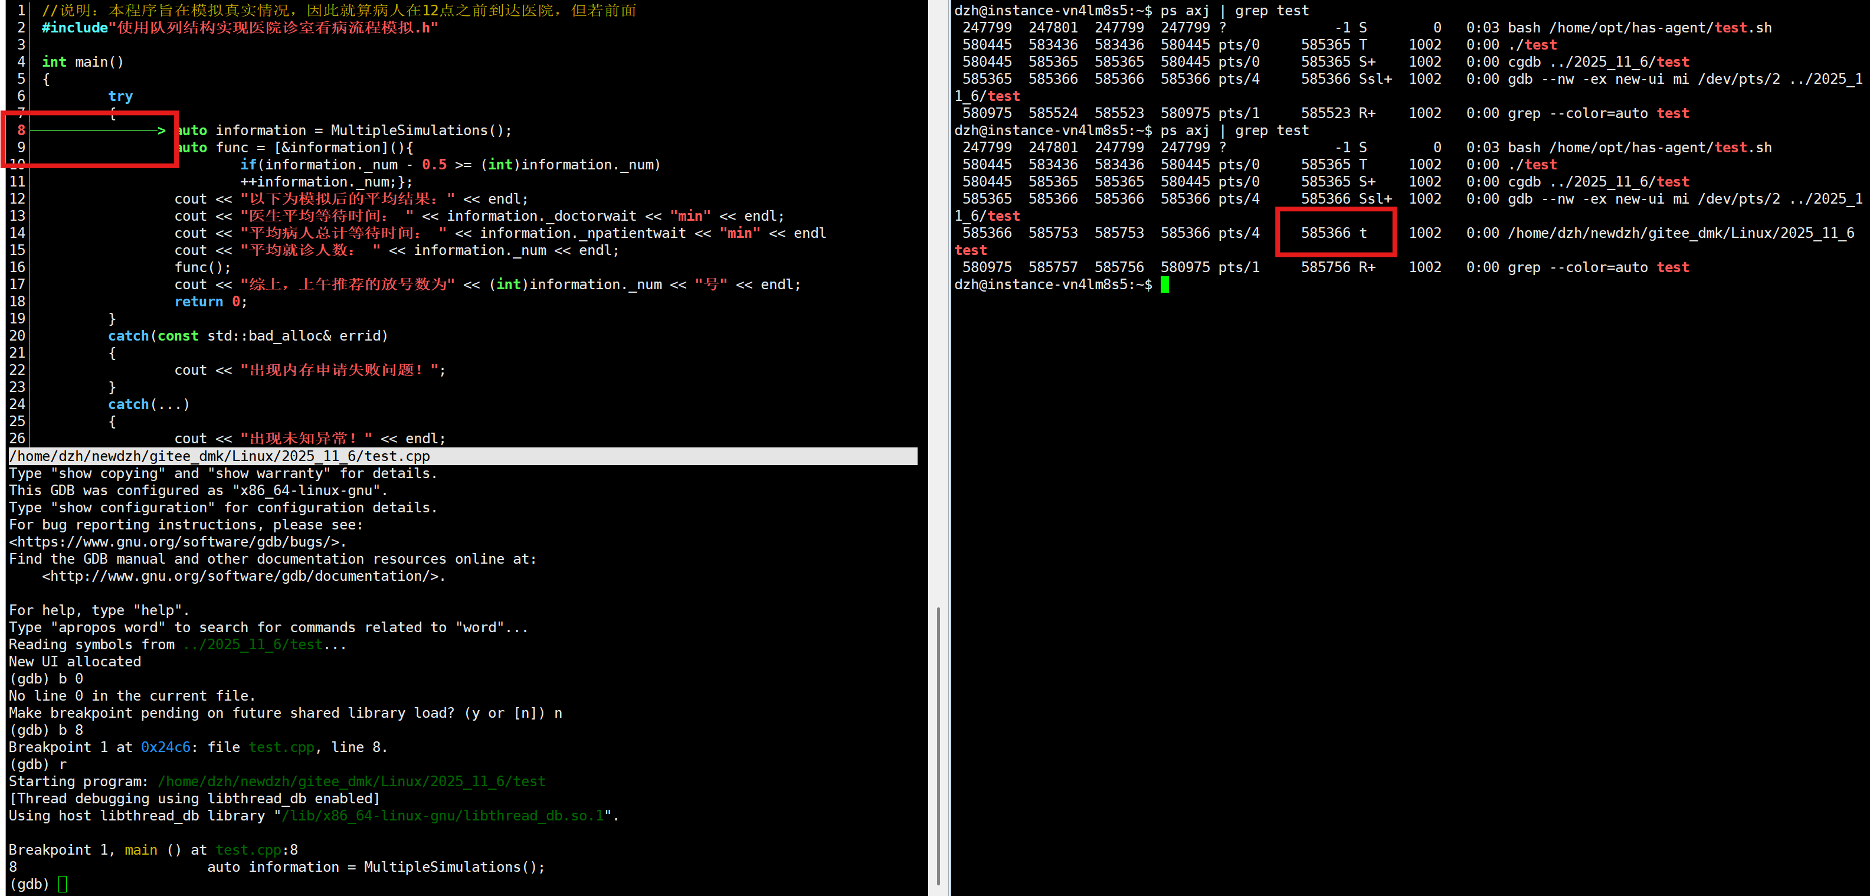This screenshot has height=896, width=1870.
Task: Click the gdb prompt cursor at bottom
Action: click(63, 884)
